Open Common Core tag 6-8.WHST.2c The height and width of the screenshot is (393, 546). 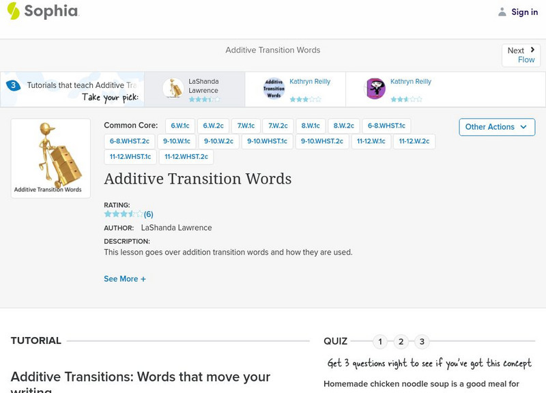130,141
